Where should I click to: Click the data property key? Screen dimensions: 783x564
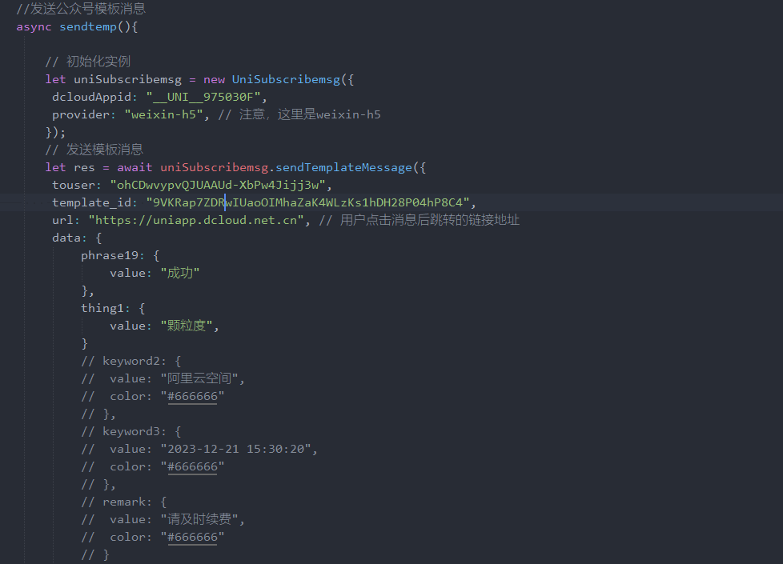coord(66,238)
